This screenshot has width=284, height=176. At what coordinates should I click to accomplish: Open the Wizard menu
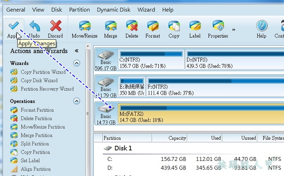click(146, 9)
